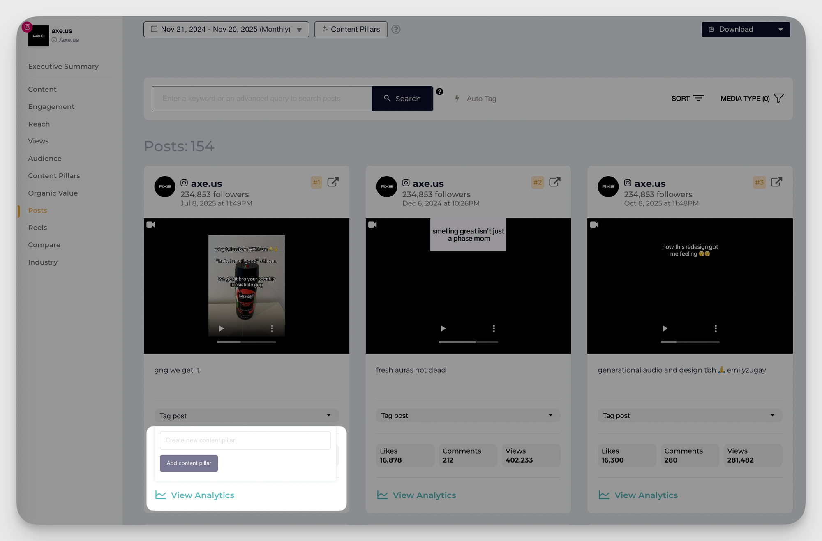Click the help question mark icon beside Search
Image resolution: width=822 pixels, height=541 pixels.
click(439, 92)
